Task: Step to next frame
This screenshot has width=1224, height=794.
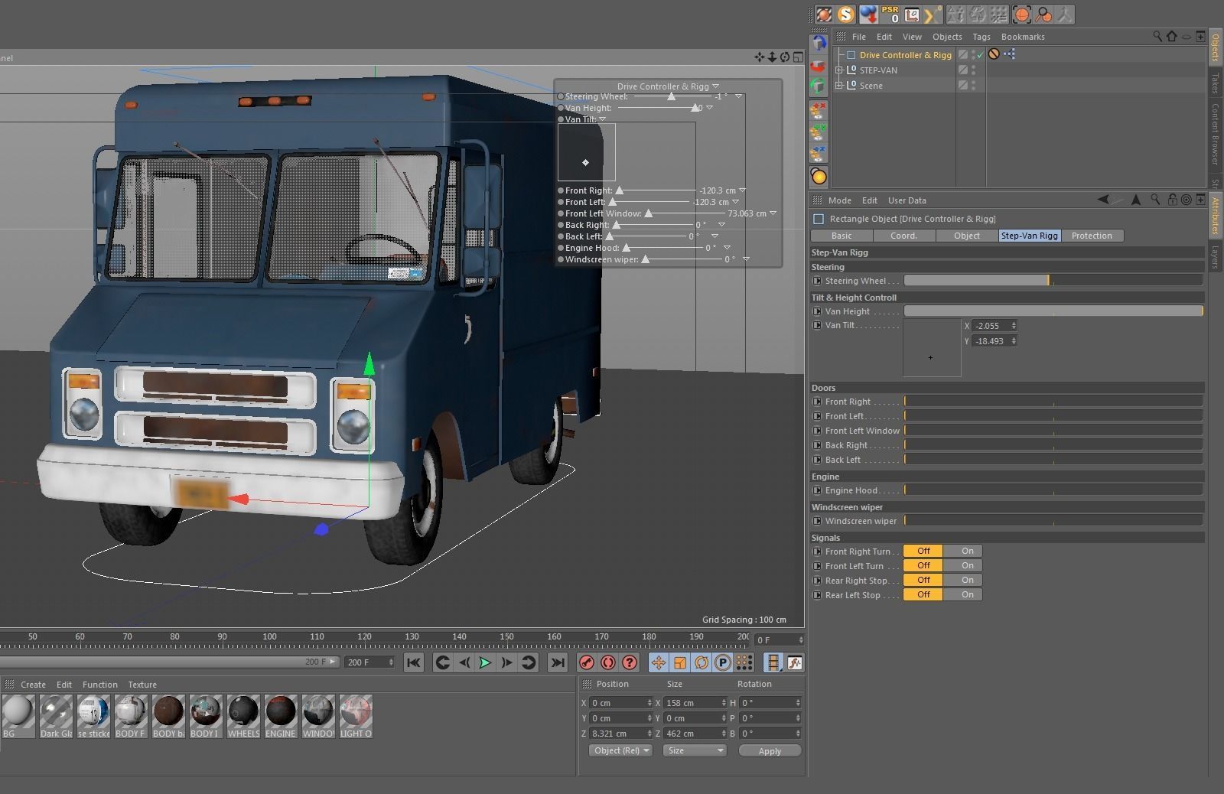Action: point(506,662)
